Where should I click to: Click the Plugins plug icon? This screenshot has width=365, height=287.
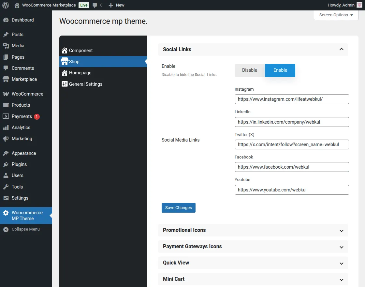tap(6, 164)
